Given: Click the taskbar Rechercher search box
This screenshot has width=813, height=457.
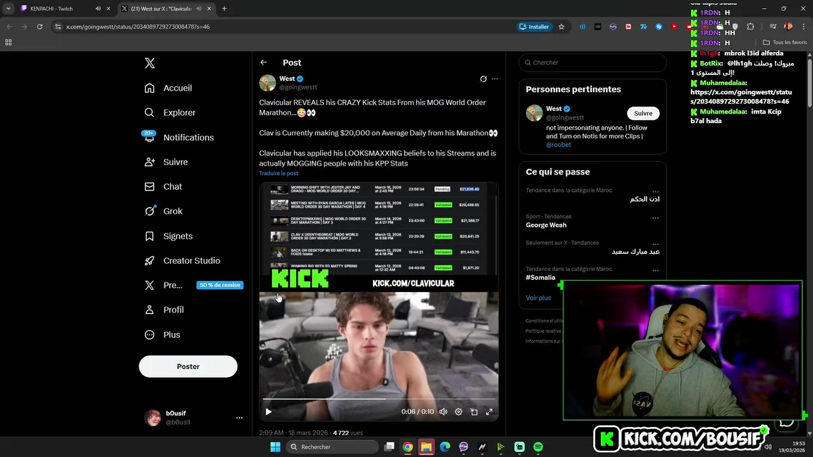Looking at the screenshot, I should [332, 447].
